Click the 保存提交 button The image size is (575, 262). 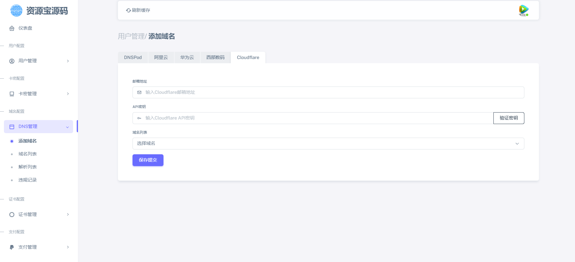pos(148,160)
